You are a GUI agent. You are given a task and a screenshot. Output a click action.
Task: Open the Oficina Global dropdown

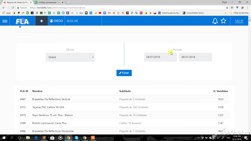(x=70, y=57)
